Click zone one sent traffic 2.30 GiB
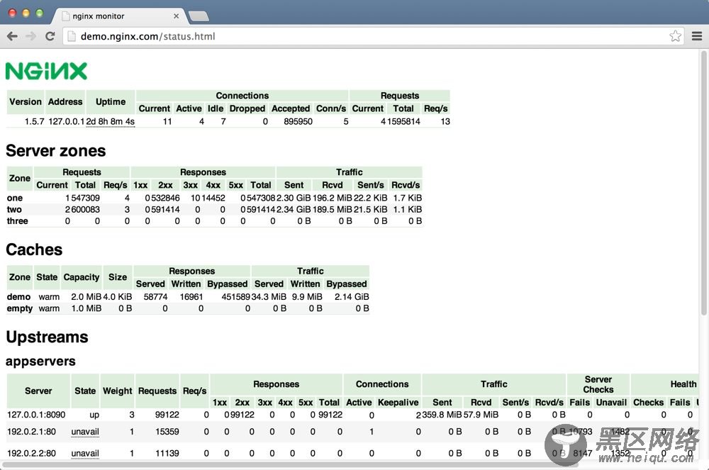Screen dimensions: 709x470 294,198
